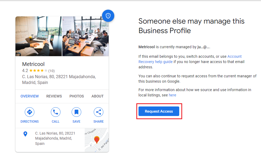Click the Share icon
This screenshot has height=156, width=261.
[99, 112]
